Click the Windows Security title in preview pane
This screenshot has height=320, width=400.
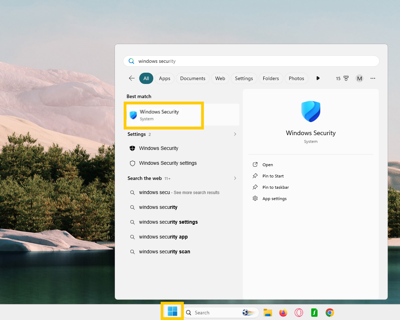coord(311,133)
